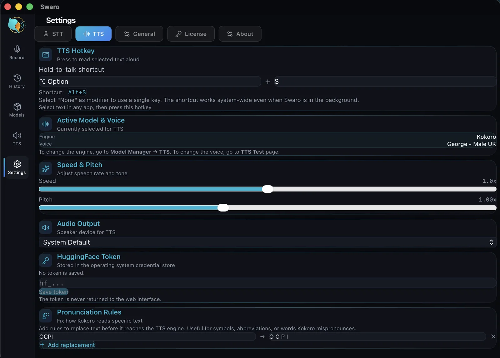
Task: Open the Option modifier key dropdown
Action: tap(150, 82)
